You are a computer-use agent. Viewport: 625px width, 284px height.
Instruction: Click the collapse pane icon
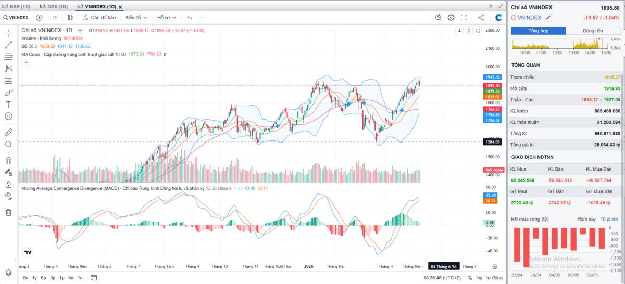point(469,30)
